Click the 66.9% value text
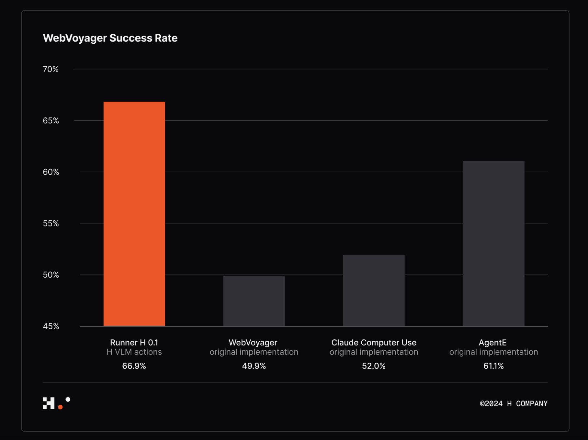This screenshot has height=440, width=588. pos(134,366)
